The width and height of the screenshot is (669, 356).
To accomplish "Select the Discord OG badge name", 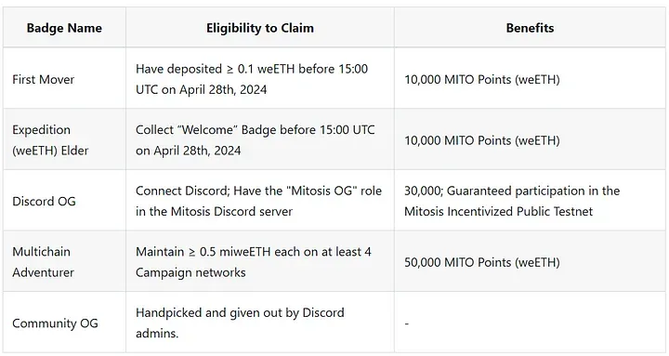I will (x=44, y=201).
